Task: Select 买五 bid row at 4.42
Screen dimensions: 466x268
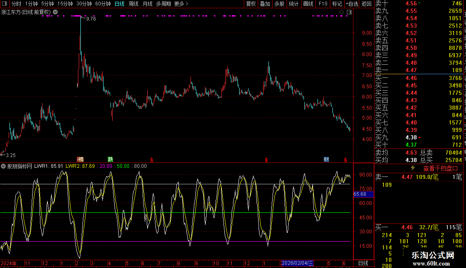Action: pyautogui.click(x=419, y=108)
